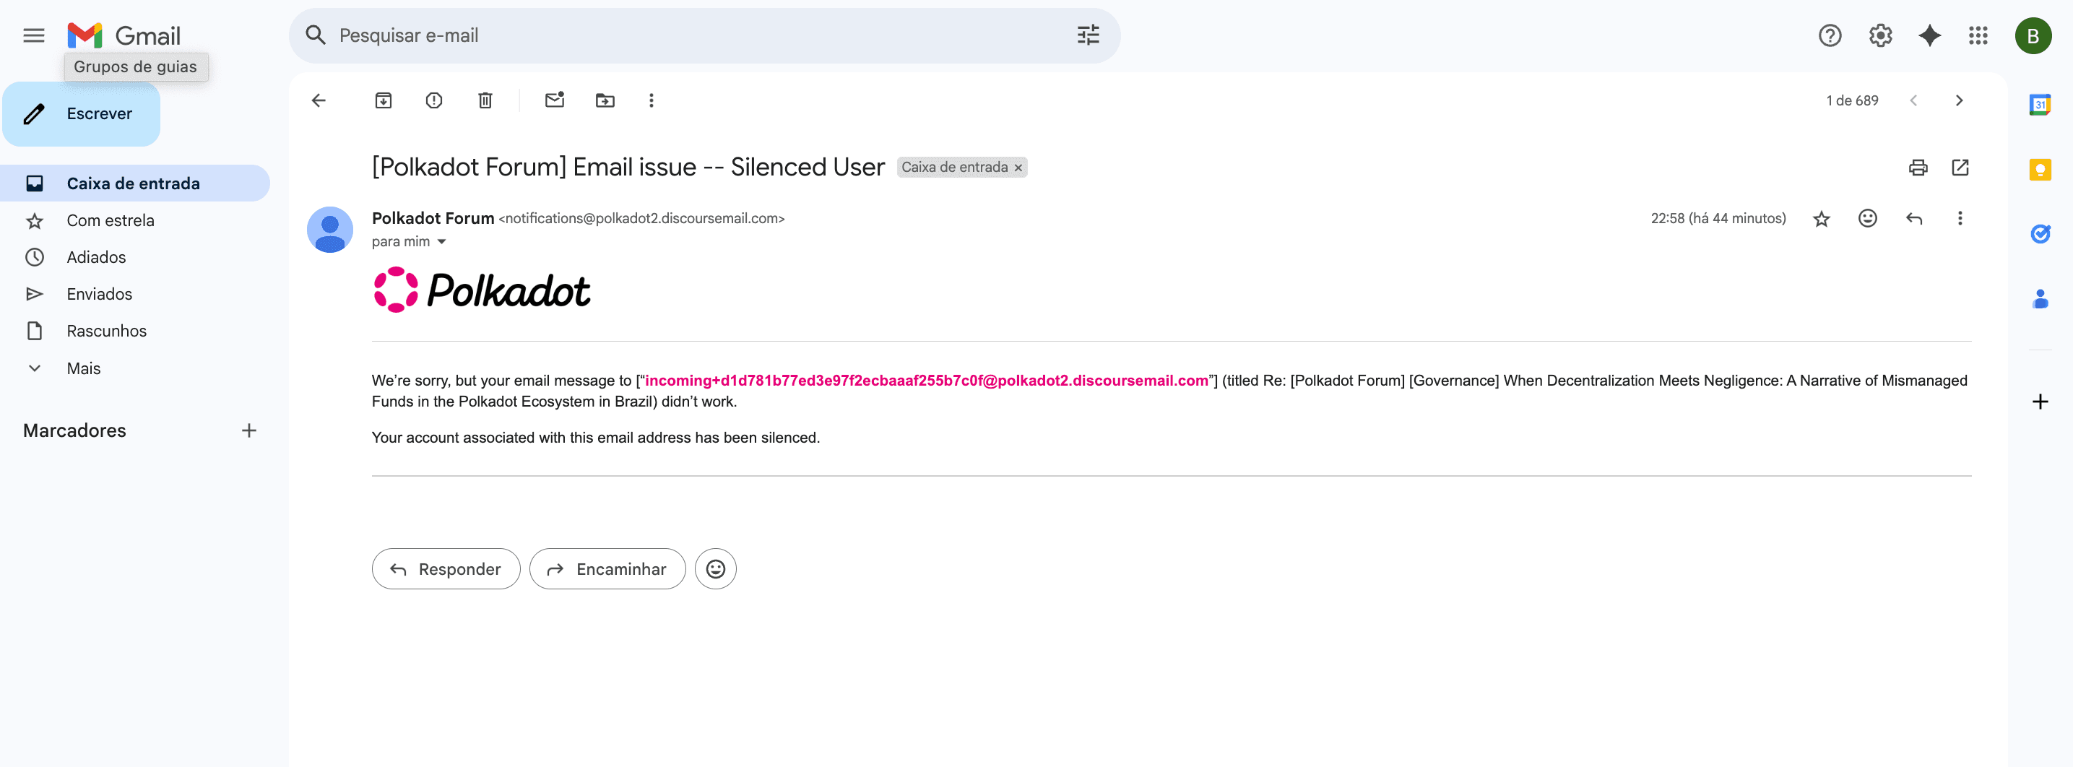Remove the Caixa de entrada label
This screenshot has height=767, width=2073.
click(1018, 168)
